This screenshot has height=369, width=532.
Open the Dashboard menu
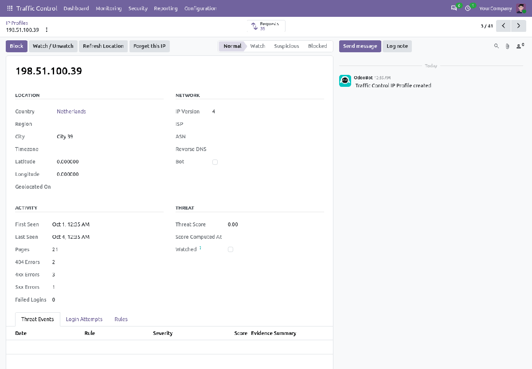(76, 8)
